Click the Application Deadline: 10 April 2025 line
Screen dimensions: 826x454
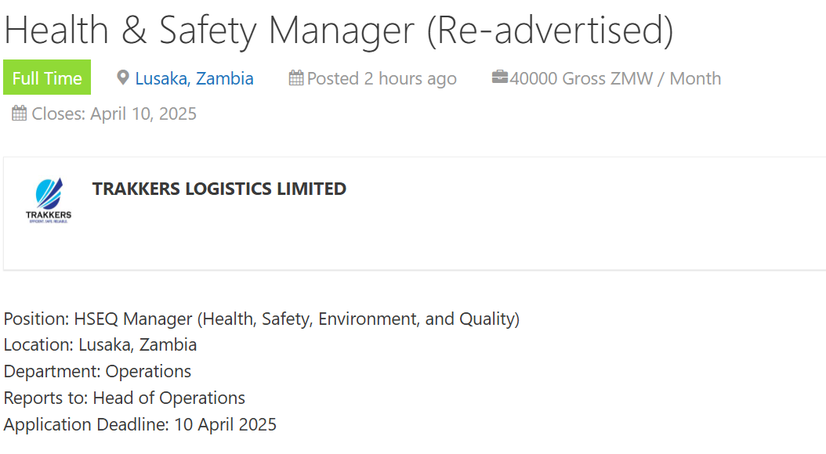pos(140,424)
